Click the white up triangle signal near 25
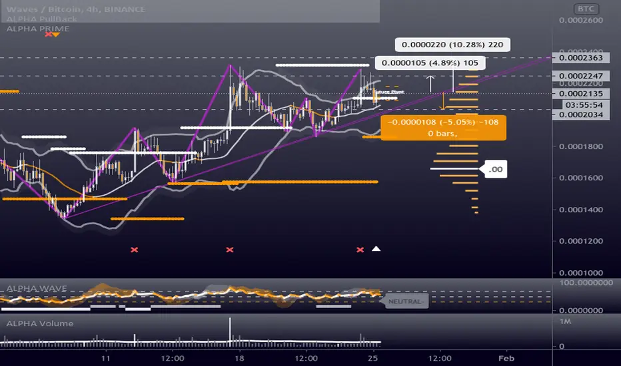 (376, 249)
